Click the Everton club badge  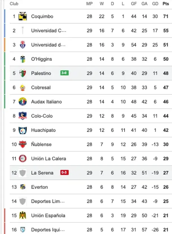point(22,187)
